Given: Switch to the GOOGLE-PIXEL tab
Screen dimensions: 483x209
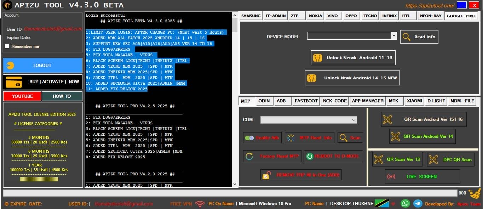Looking at the screenshot, I should coord(461,16).
